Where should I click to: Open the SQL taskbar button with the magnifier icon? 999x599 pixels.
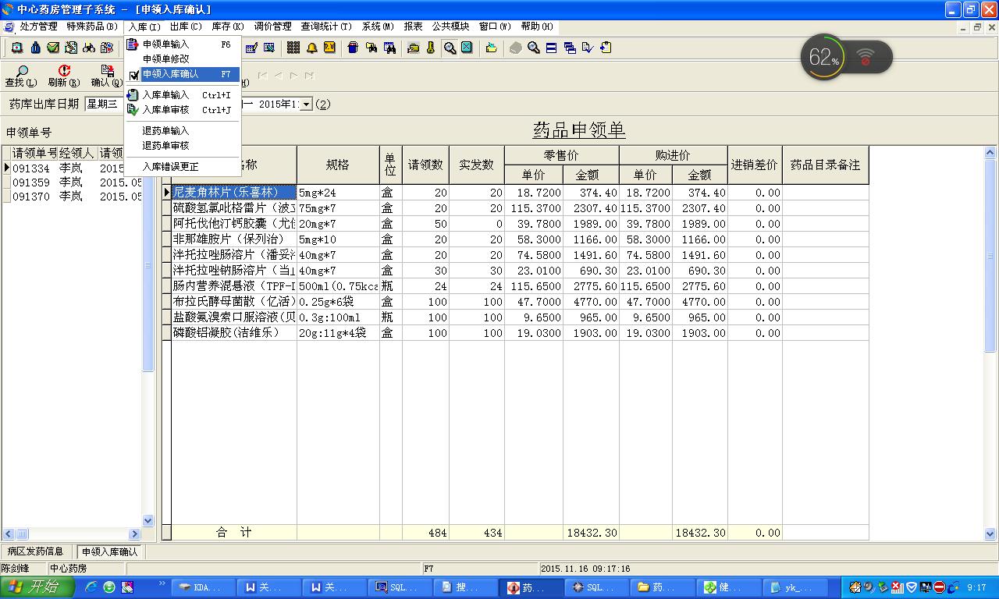click(x=400, y=587)
